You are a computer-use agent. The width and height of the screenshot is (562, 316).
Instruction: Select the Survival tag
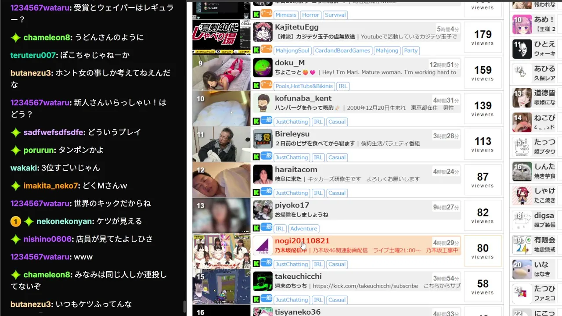(x=335, y=15)
